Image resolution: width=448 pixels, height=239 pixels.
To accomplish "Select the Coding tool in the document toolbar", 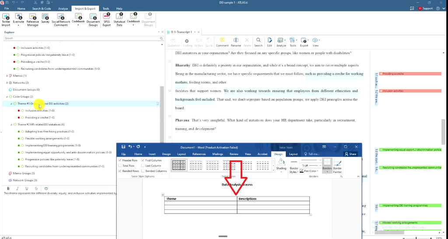I will pos(187,42).
